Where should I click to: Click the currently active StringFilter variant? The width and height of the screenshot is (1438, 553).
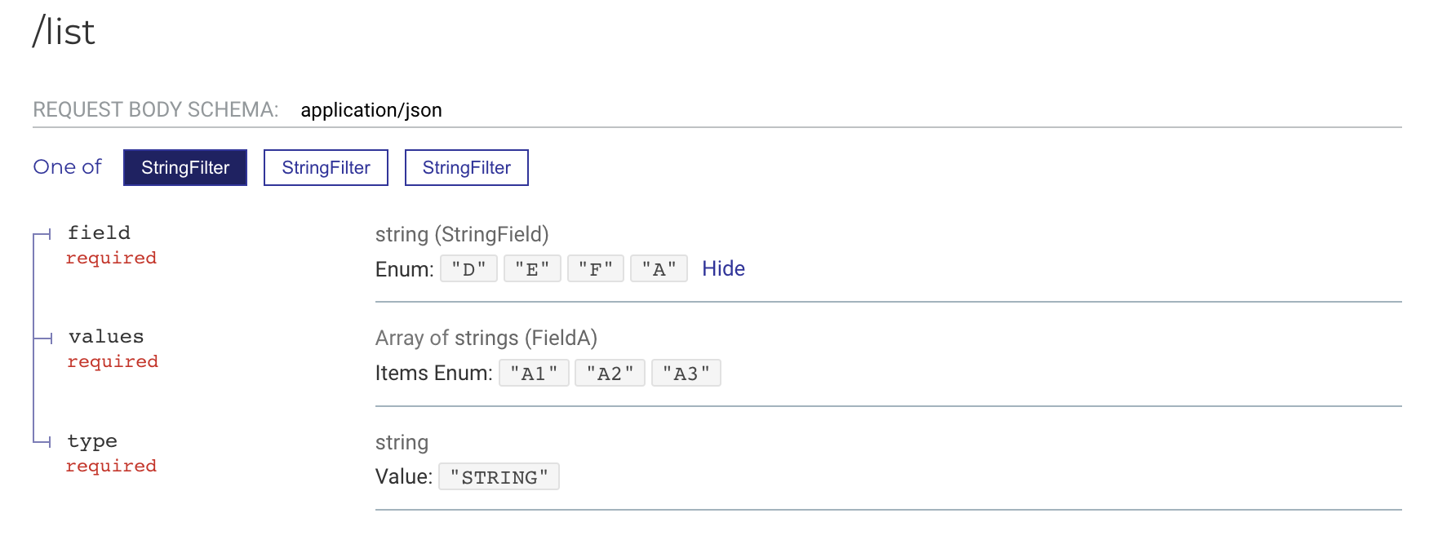coord(184,167)
